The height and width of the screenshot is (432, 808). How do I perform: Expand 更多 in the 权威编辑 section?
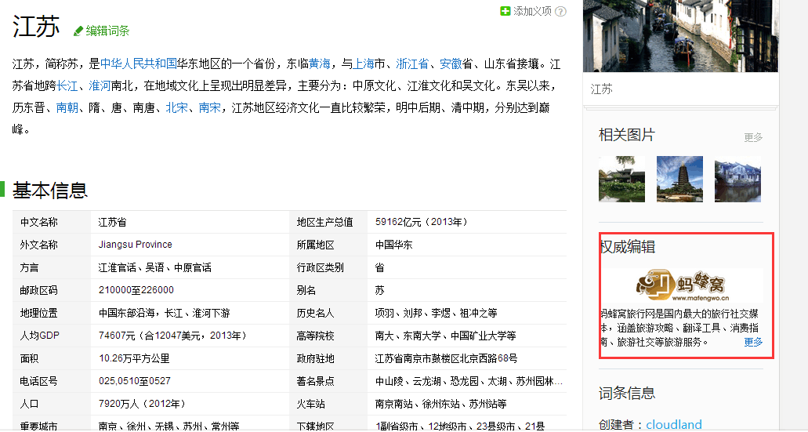(752, 342)
